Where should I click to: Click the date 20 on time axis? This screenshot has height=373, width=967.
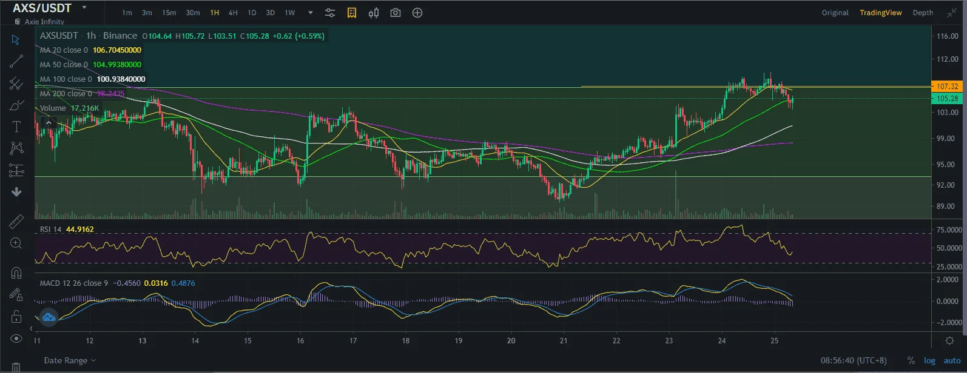coord(511,341)
